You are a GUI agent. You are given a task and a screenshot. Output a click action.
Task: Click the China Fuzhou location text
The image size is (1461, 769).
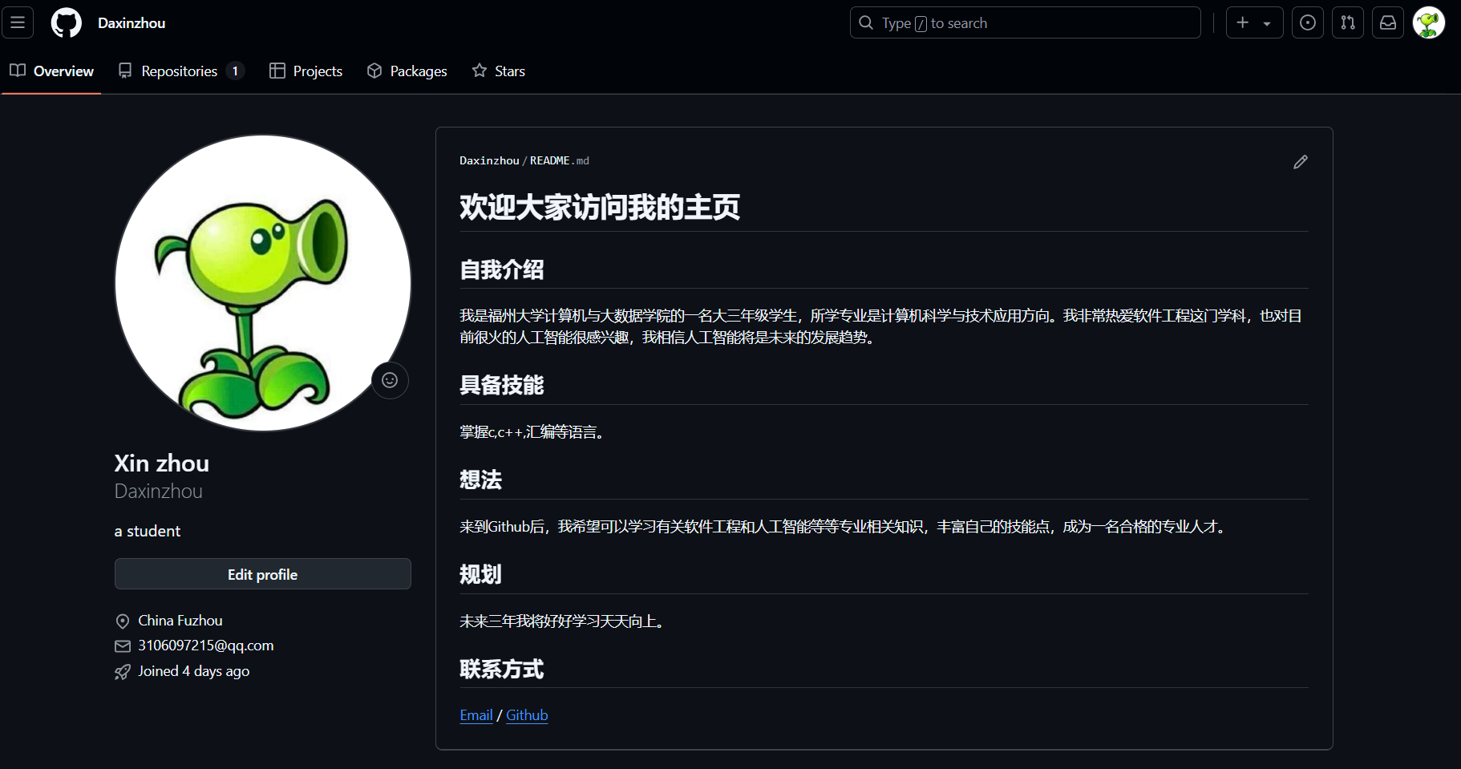(180, 621)
